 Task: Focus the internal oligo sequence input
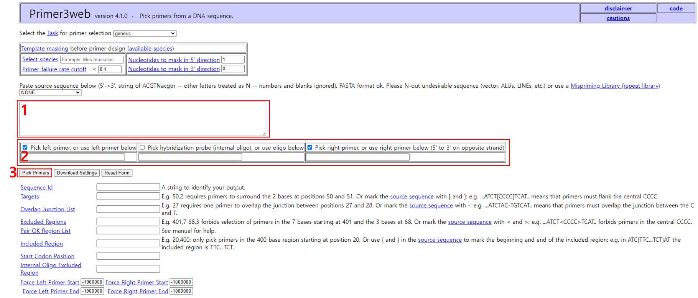click(x=190, y=157)
